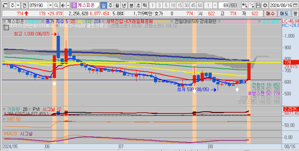Open the dropdown next to 주 selector

point(18,5)
